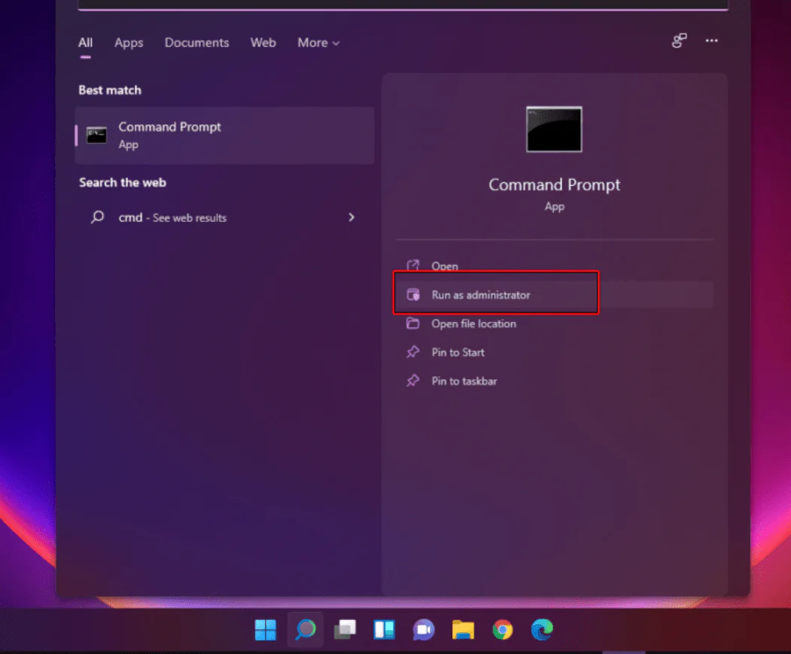Select the Open action for Command Prompt

pos(446,265)
